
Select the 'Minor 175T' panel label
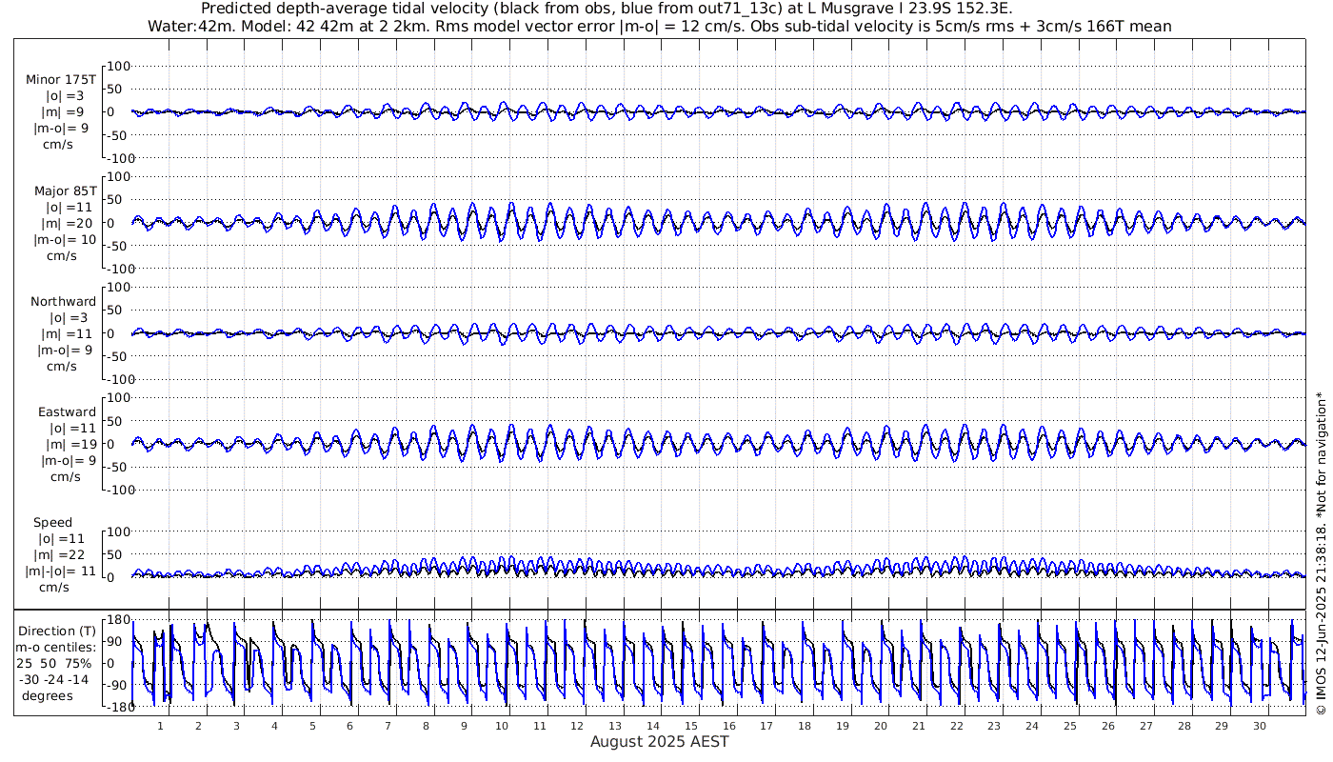(61, 80)
